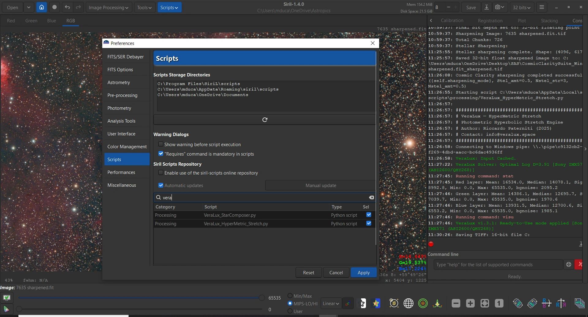588x317 pixels.
Task: Click the upper cut-off slider handle at 65535
Action: coord(262,298)
